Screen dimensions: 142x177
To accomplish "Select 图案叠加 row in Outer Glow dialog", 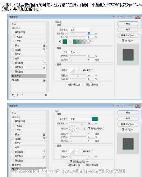I will pos(28,72).
